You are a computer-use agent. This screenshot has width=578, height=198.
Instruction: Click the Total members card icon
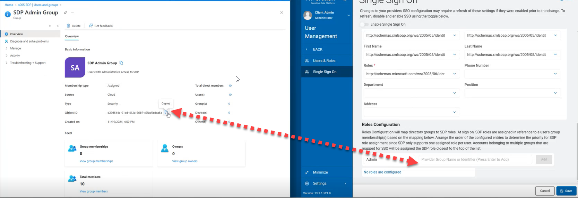point(72,179)
